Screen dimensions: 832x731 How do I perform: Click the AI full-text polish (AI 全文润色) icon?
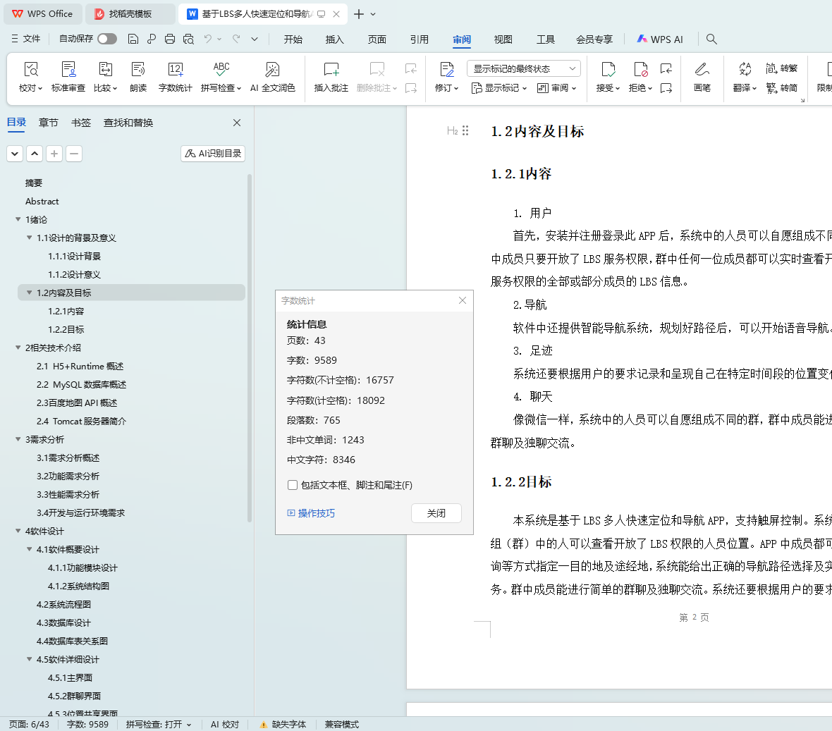(272, 70)
